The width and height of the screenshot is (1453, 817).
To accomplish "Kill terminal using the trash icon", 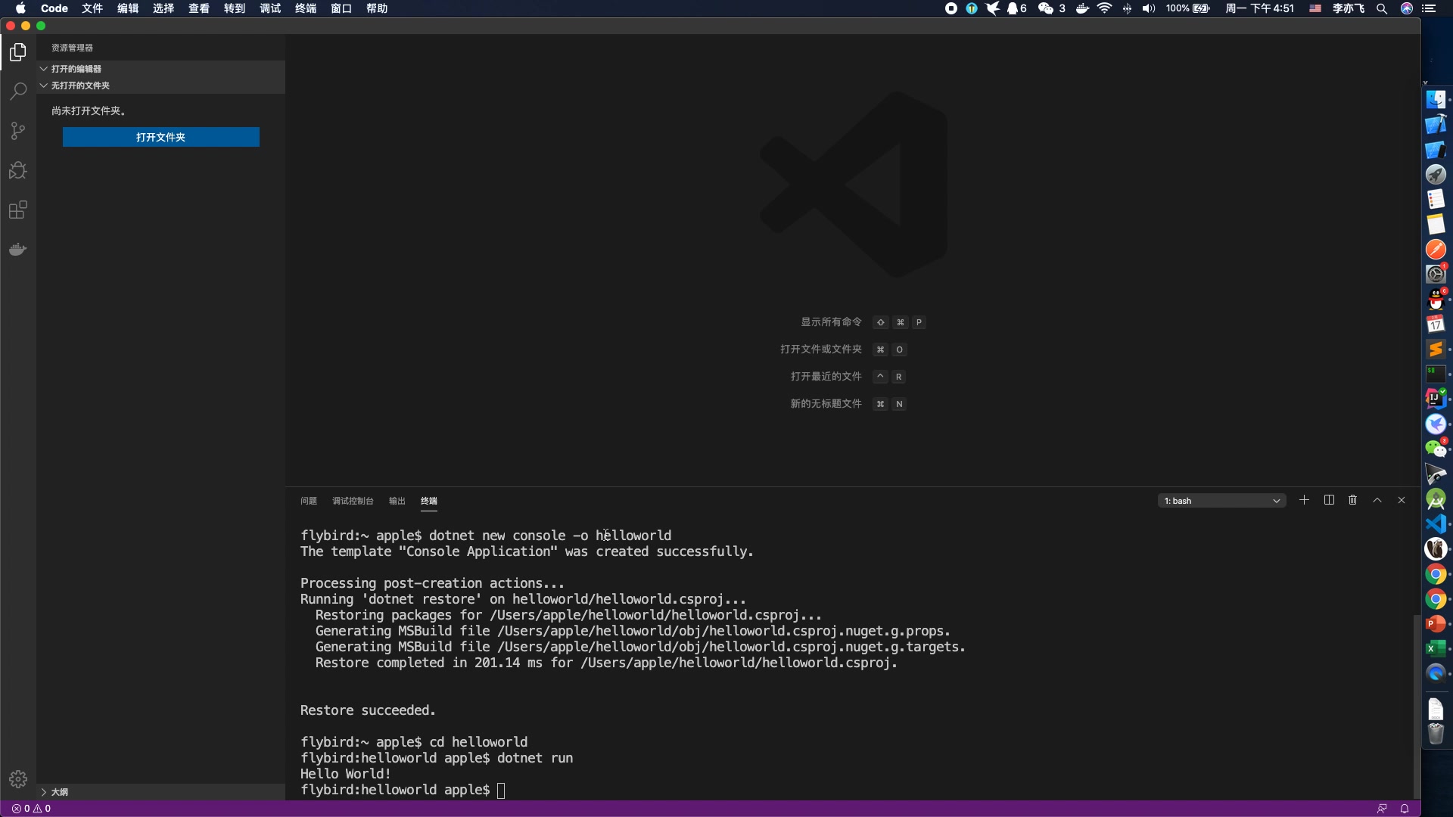I will pos(1353,500).
